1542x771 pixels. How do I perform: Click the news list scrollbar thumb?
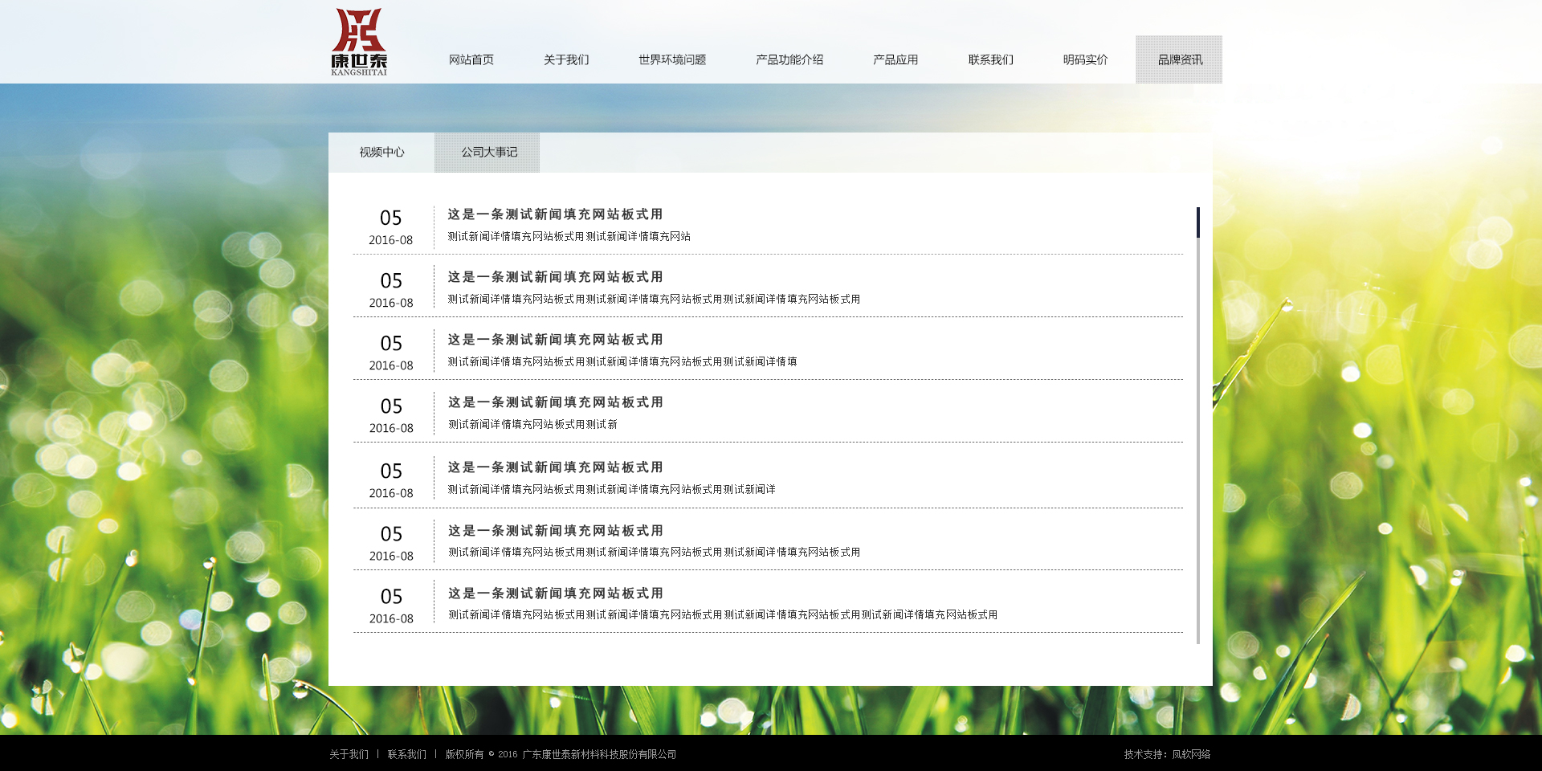1197,222
